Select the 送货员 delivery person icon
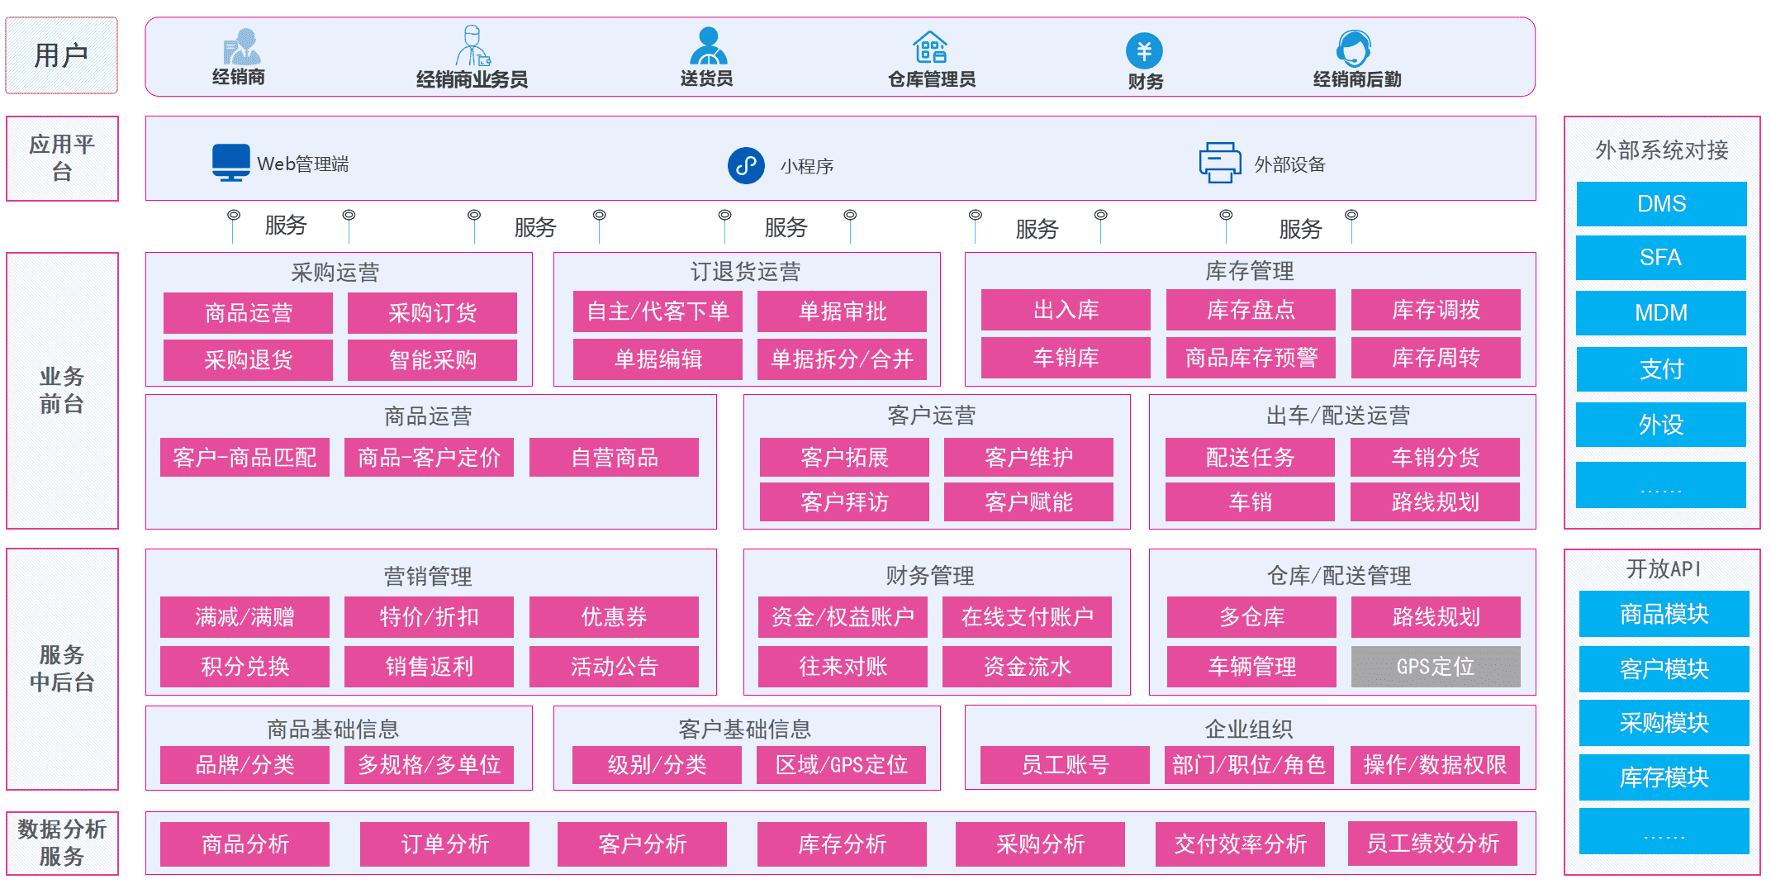Viewport: 1771px width, 884px height. click(708, 45)
